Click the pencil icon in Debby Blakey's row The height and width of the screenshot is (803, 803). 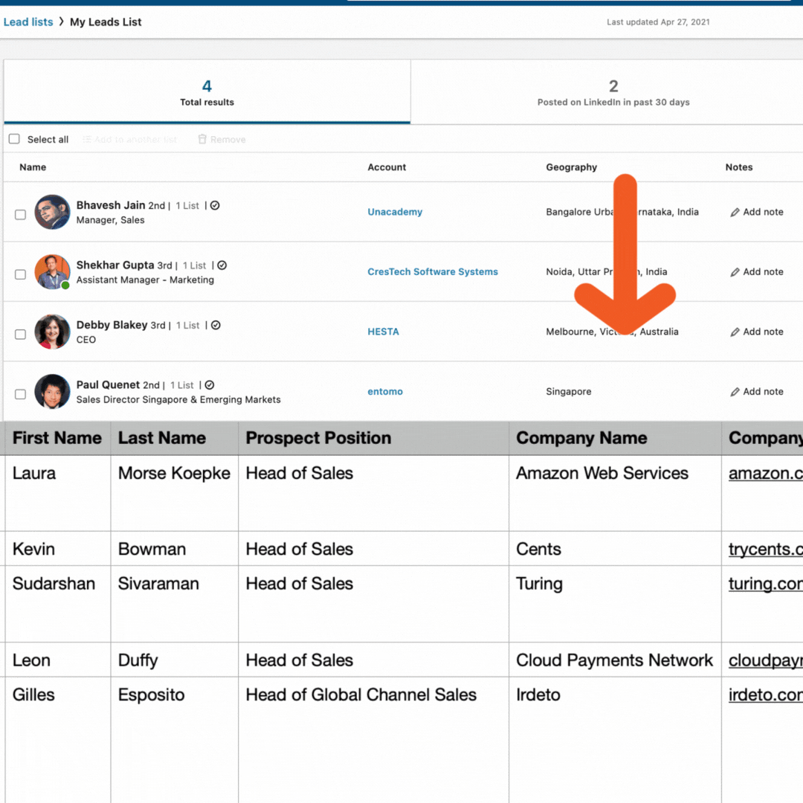pos(735,332)
